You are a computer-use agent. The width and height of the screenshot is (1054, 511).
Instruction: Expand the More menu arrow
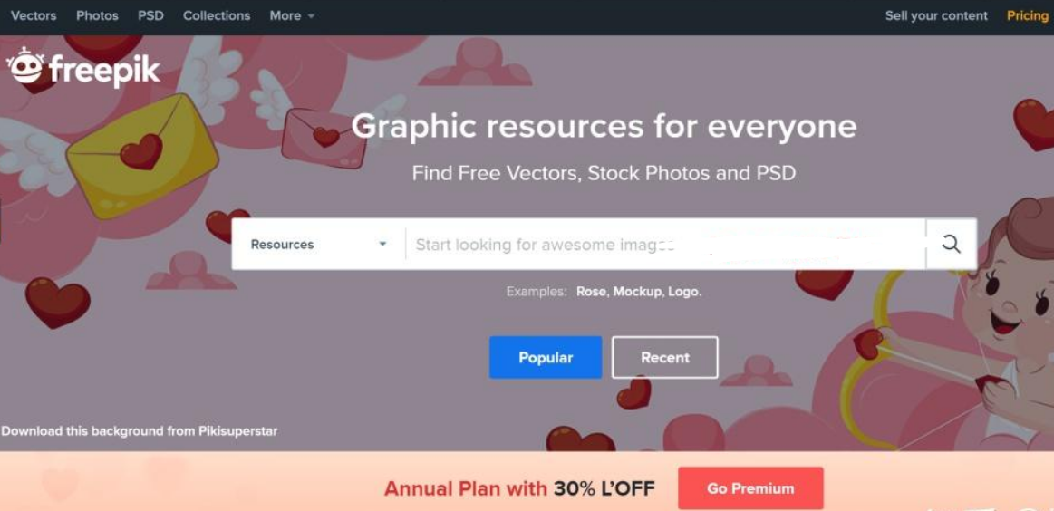[311, 16]
